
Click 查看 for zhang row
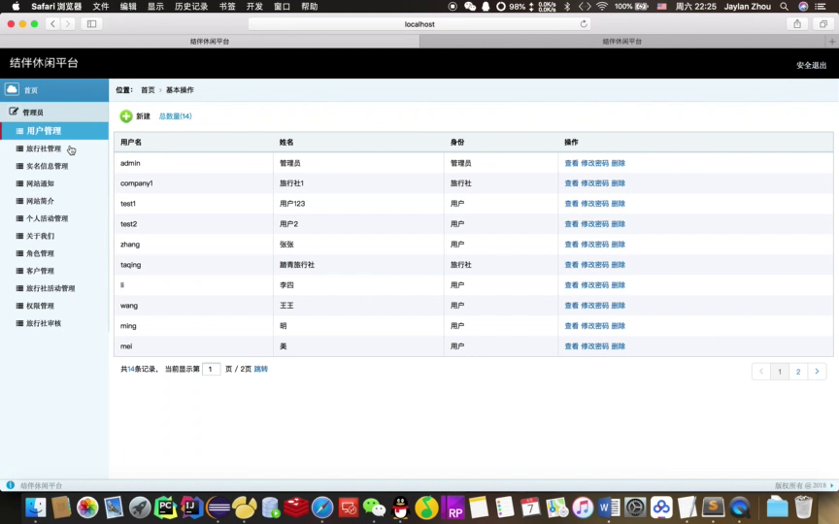[x=571, y=245]
